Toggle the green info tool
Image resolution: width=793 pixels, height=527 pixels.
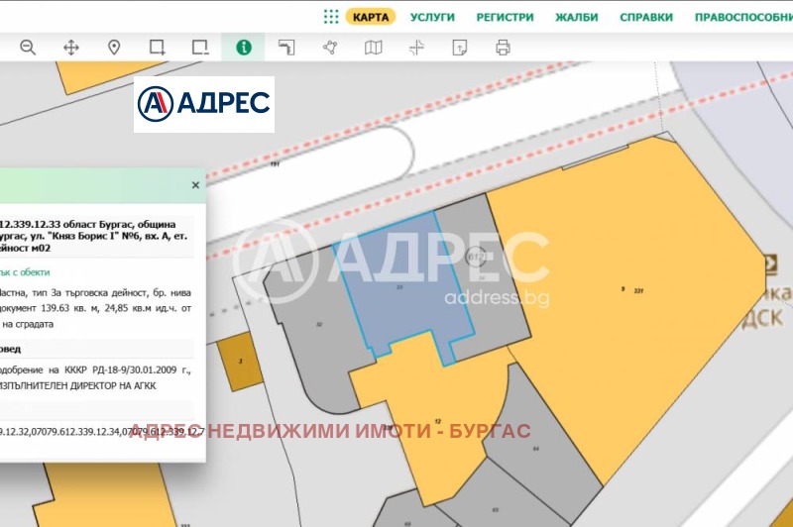(x=243, y=47)
